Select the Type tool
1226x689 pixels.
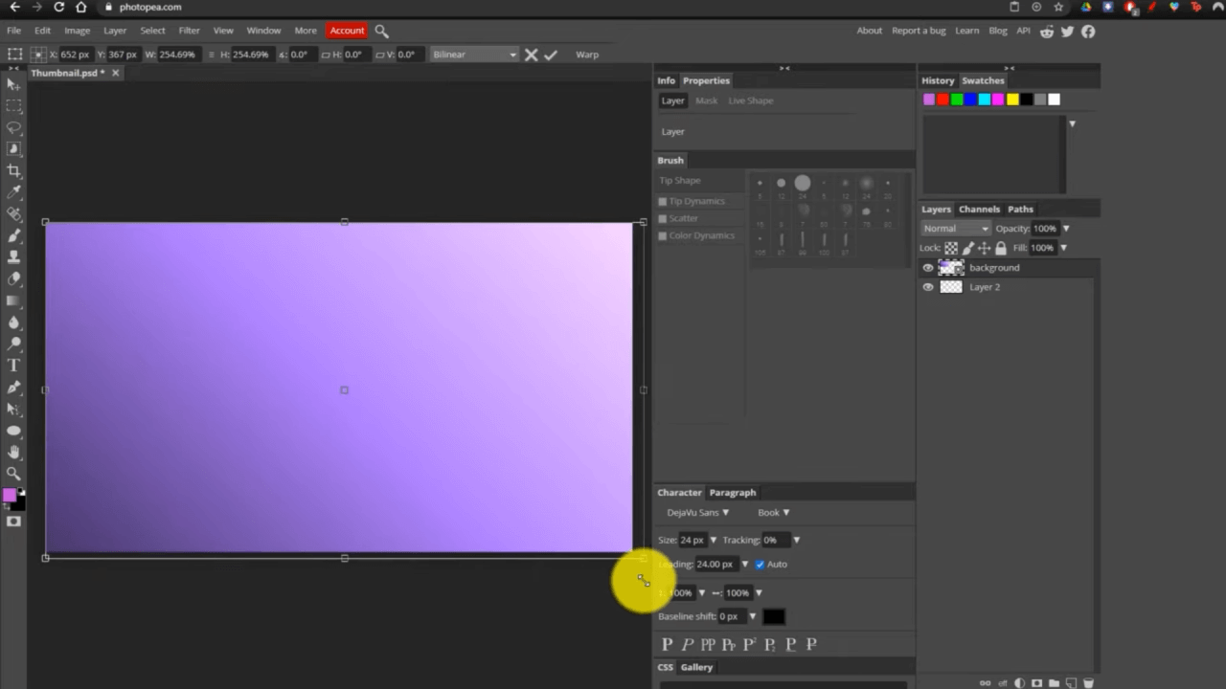point(14,366)
